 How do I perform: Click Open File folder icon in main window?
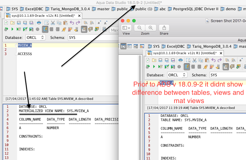pyautogui.click(x=13, y=23)
